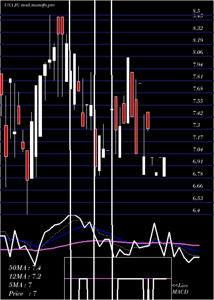Viewport: 214px width, 300px height.
Task: Click the 8.32 price axis label
Action: point(198,28)
